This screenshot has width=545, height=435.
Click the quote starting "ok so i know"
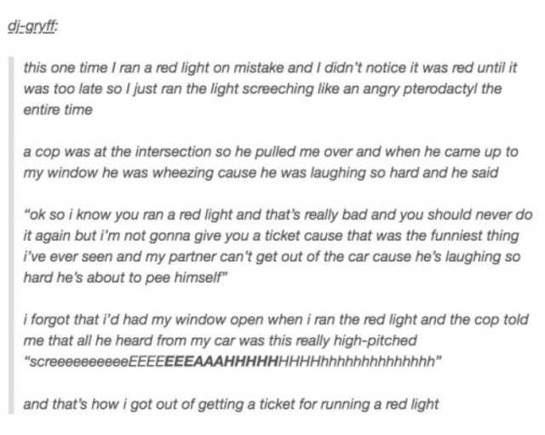pyautogui.click(x=278, y=246)
